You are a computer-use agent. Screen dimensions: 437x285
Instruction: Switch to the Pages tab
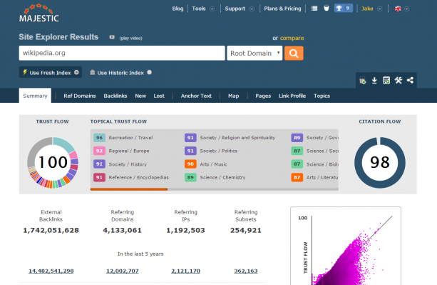click(263, 96)
